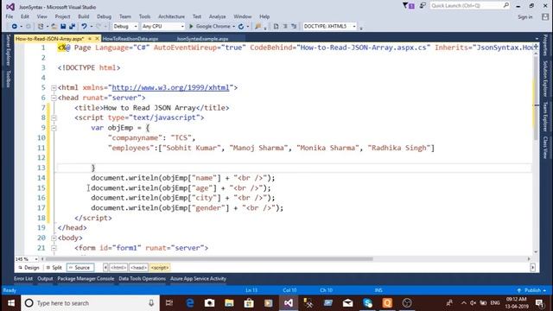Screen dimensions: 553x311
Task: Click the feedback icon beside Quick Launch
Action: click(x=423, y=6)
